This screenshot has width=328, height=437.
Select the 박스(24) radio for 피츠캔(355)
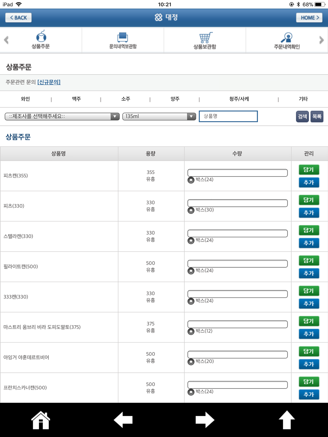click(191, 180)
